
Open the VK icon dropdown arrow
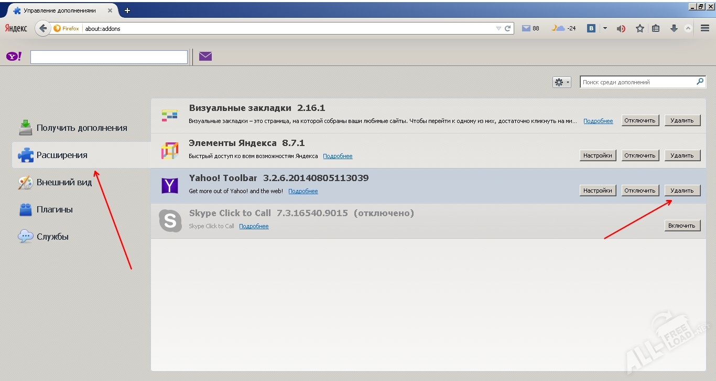(604, 28)
